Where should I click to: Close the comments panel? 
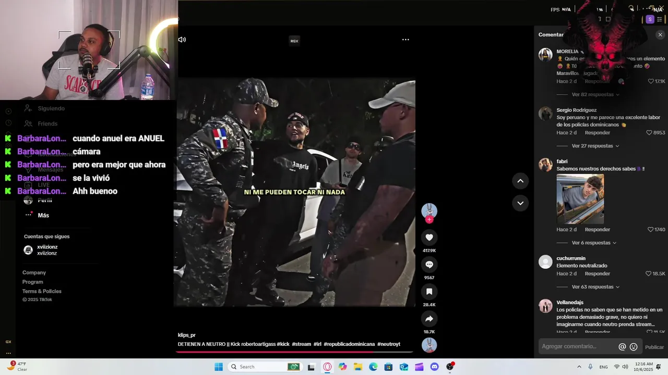point(660,35)
